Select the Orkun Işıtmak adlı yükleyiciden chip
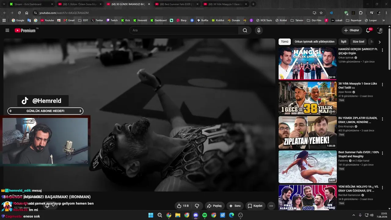The height and width of the screenshot is (220, 391). 315,42
